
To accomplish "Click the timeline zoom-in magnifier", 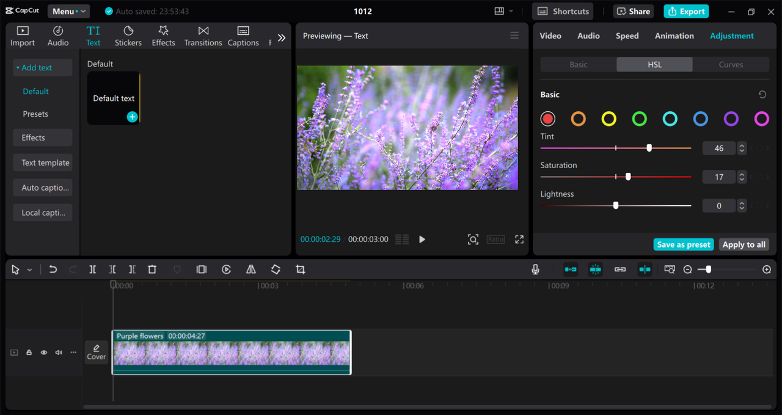I will click(x=767, y=270).
